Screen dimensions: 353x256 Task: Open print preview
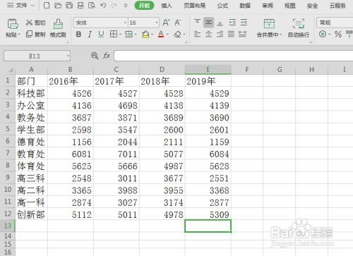pyautogui.click(x=92, y=6)
